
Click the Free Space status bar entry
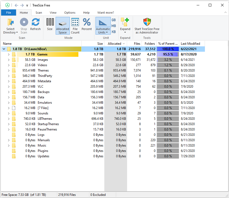pyautogui.click(x=24, y=195)
